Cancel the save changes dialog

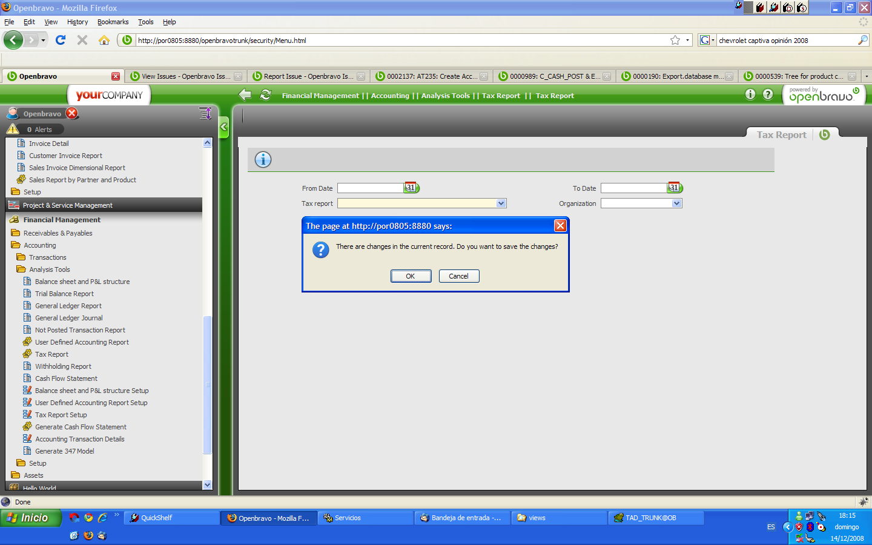tap(458, 276)
